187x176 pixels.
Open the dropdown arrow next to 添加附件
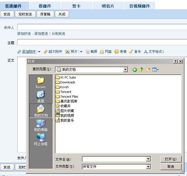(x=39, y=52)
